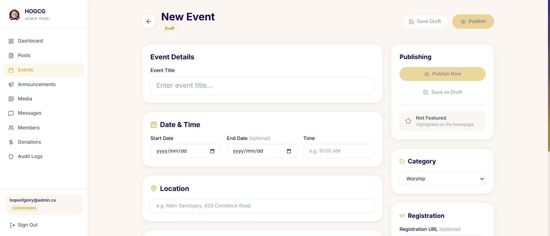
Task: Click the Date & Time calendar icon
Action: point(154,125)
